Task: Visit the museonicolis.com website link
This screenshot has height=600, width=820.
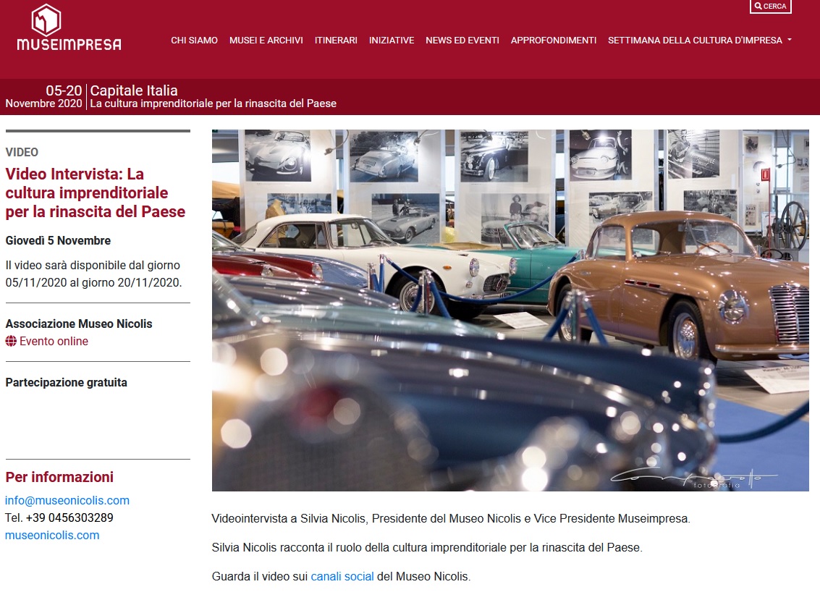Action: click(52, 535)
